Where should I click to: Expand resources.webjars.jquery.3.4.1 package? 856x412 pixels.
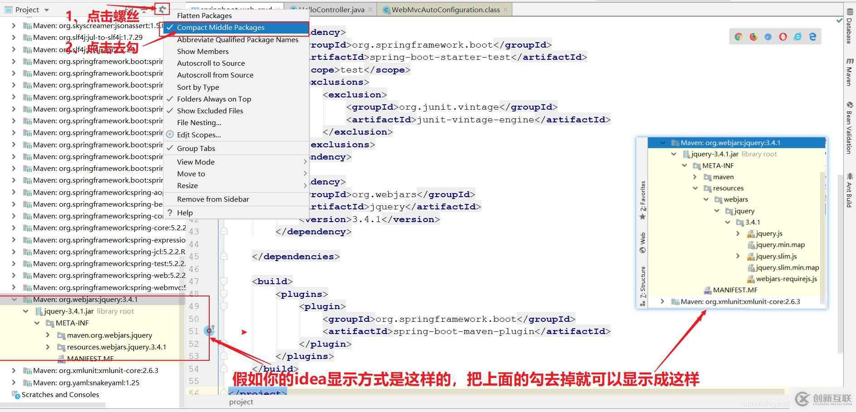coord(48,347)
